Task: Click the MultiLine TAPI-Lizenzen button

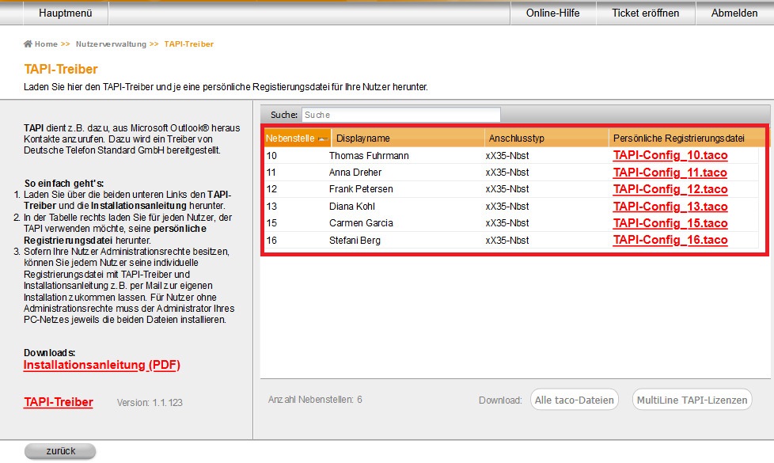Action: click(x=692, y=400)
